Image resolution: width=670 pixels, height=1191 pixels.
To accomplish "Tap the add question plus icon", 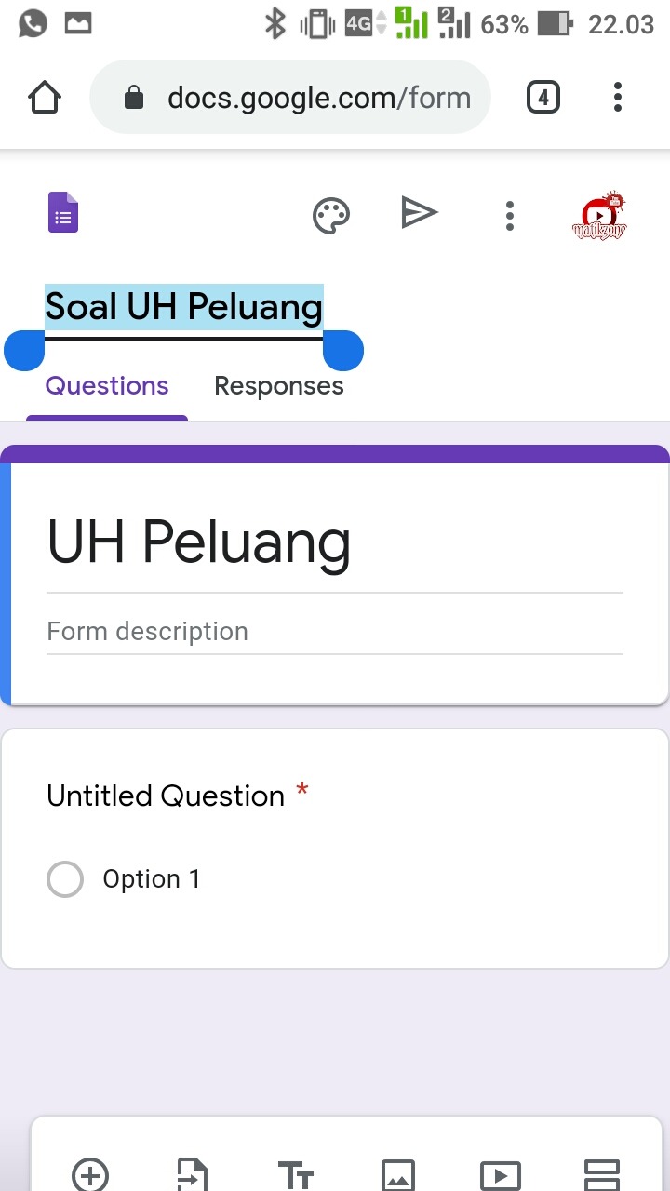I will click(90, 1174).
